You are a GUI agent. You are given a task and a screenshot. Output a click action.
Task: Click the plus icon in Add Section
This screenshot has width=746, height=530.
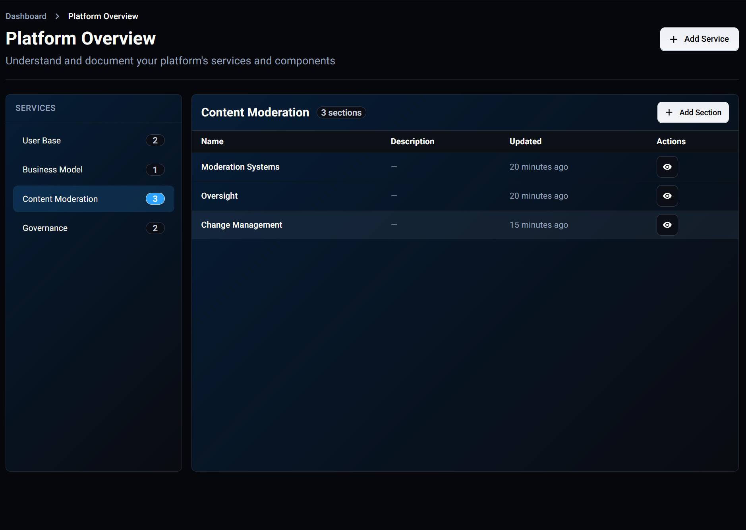point(669,112)
